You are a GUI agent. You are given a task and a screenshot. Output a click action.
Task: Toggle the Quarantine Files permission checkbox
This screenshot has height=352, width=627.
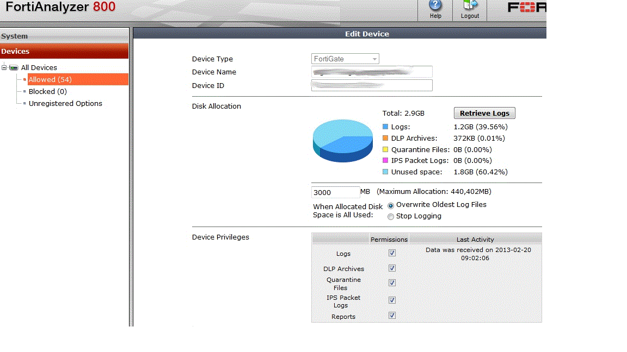392,282
